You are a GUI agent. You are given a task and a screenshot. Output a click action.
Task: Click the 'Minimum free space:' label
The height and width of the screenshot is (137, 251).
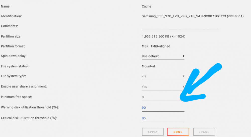[x=16, y=97]
